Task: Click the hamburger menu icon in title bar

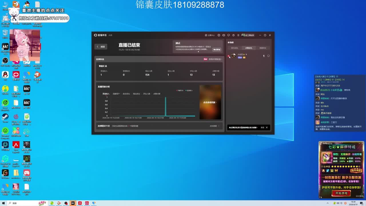Action: [x=238, y=35]
